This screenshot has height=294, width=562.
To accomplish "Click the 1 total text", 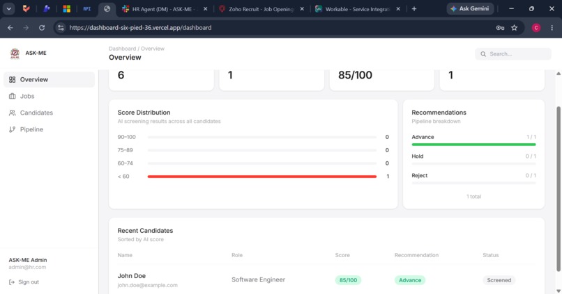I will (x=473, y=197).
